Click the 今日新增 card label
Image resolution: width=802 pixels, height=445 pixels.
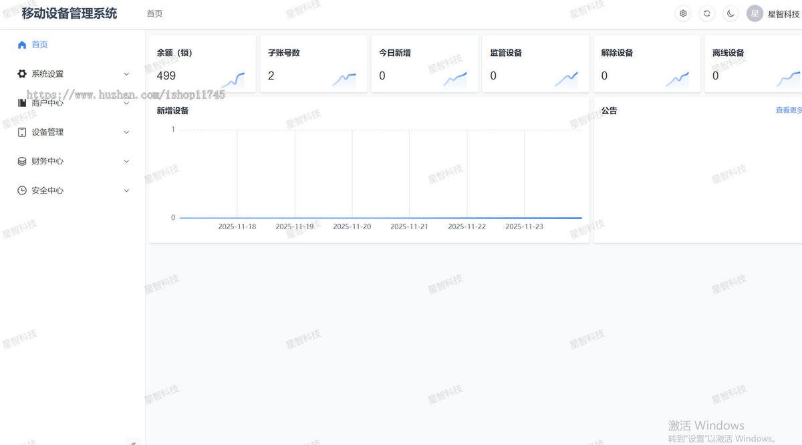tap(395, 53)
